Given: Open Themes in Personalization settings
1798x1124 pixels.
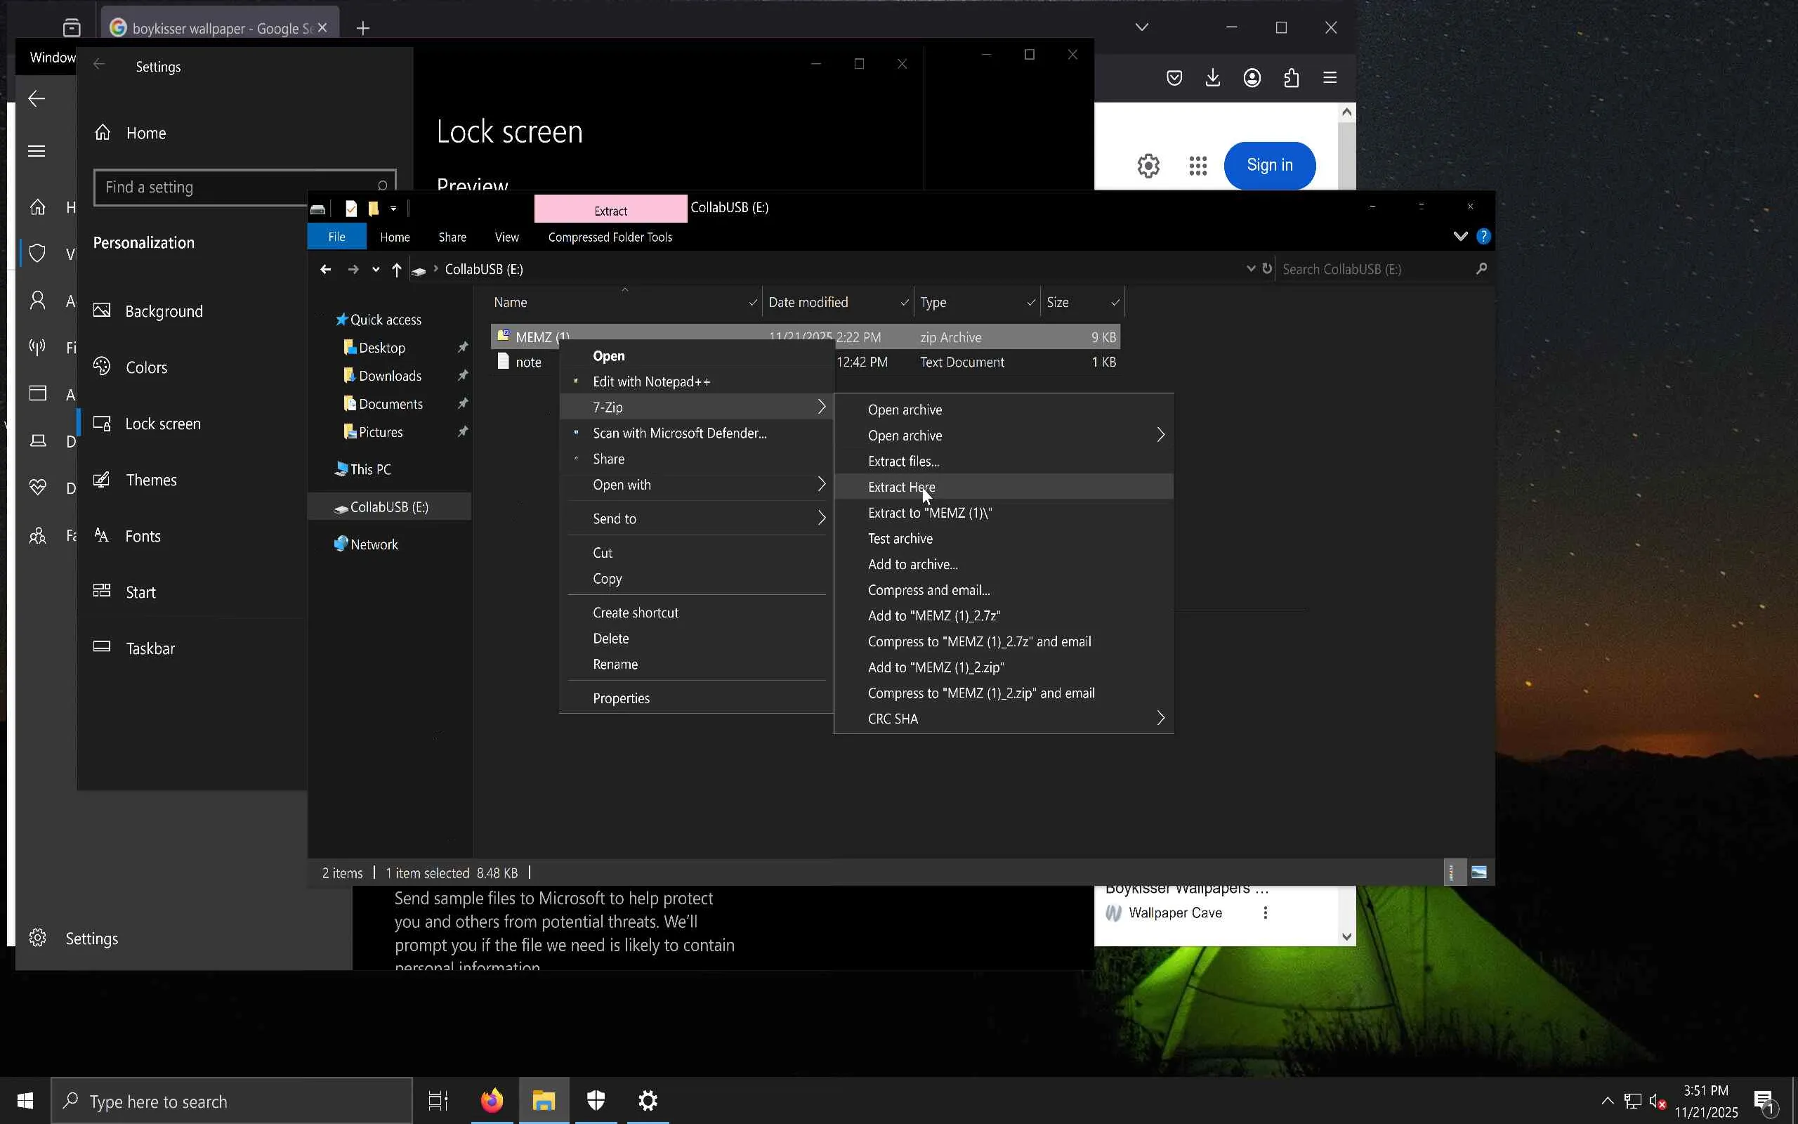Looking at the screenshot, I should click(151, 481).
